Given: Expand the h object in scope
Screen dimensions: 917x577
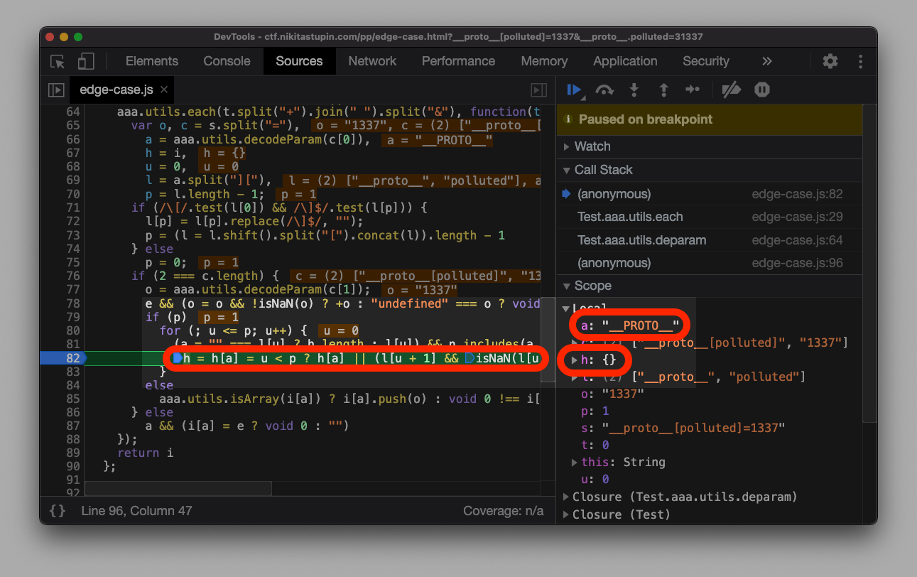Looking at the screenshot, I should [x=575, y=360].
